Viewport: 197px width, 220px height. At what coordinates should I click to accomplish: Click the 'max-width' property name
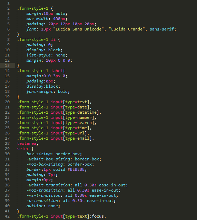(37, 19)
